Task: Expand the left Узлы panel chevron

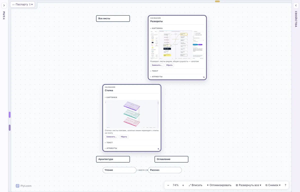Action: pos(4,5)
